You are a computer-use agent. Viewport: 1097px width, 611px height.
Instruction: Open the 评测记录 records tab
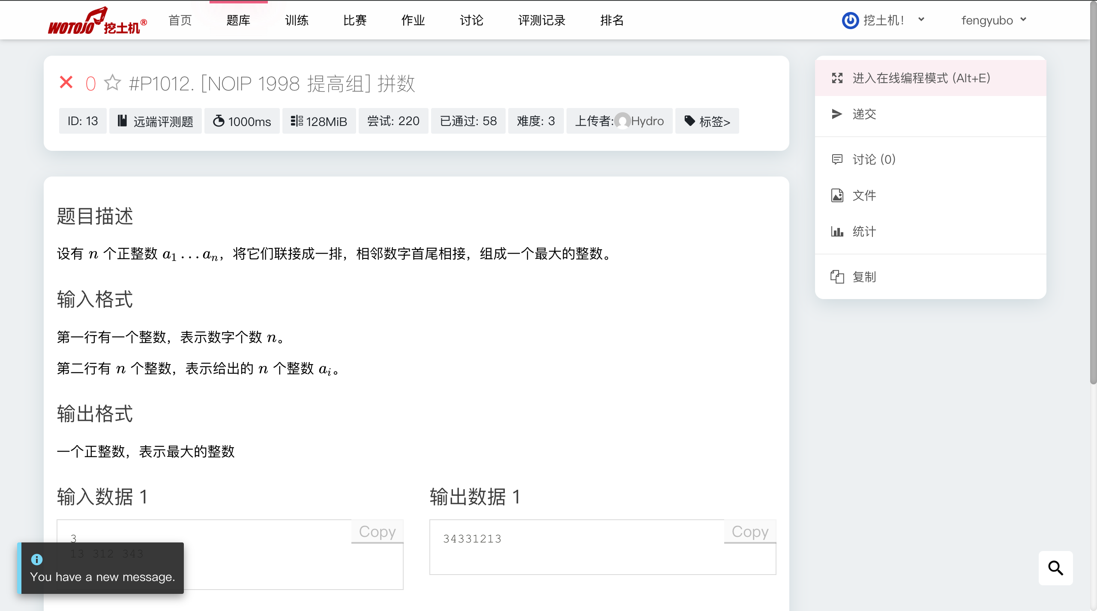coord(542,20)
